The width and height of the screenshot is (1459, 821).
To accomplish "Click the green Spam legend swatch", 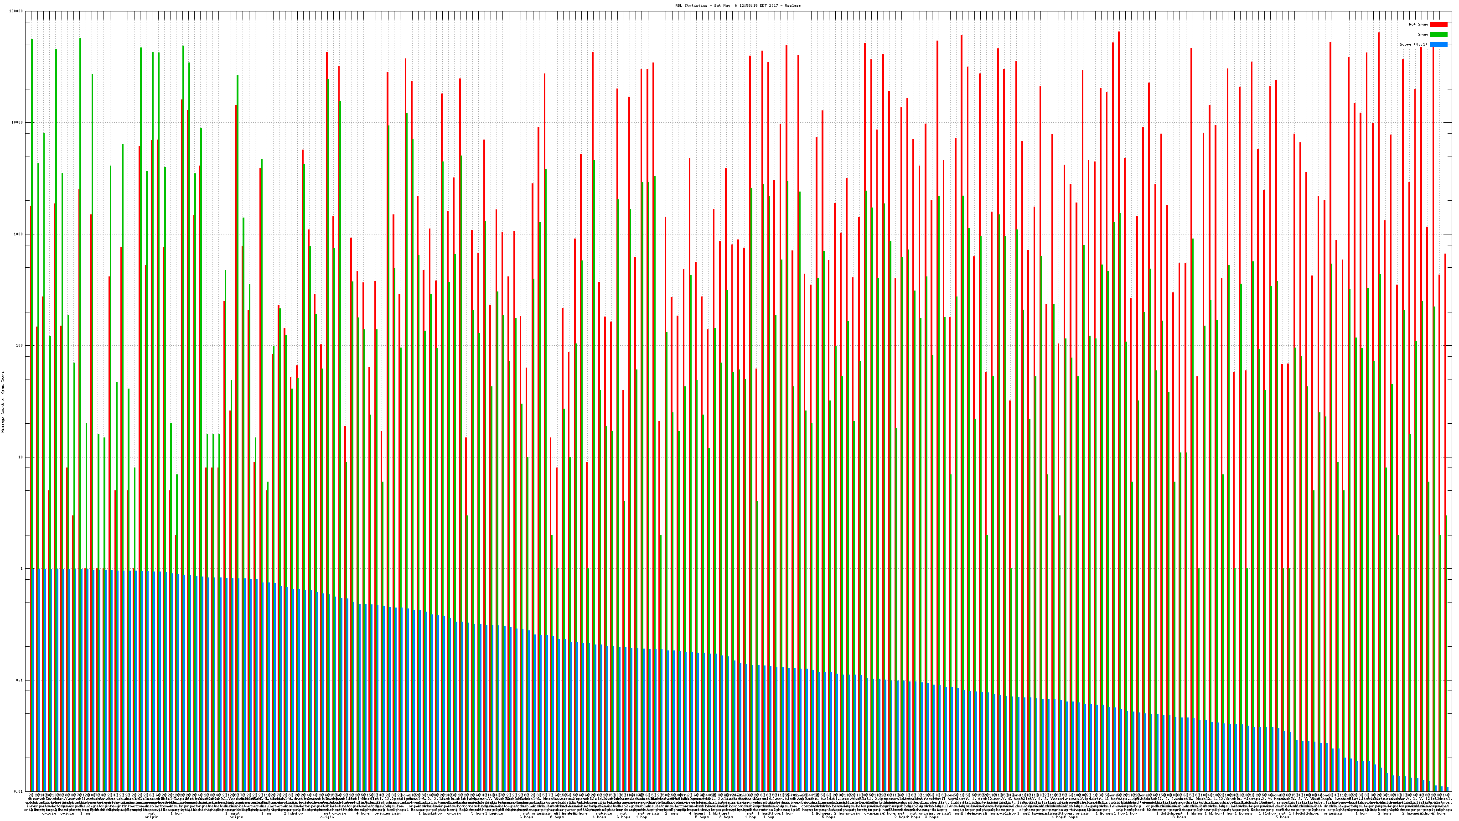I will [x=1438, y=35].
